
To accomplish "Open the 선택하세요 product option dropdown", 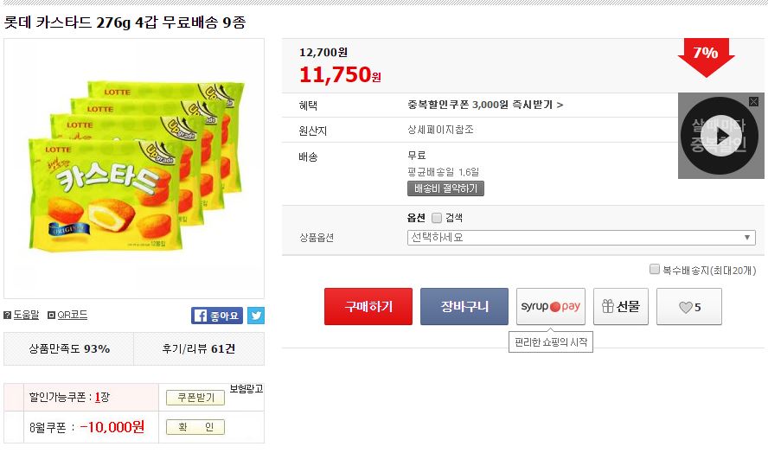I will [x=581, y=238].
